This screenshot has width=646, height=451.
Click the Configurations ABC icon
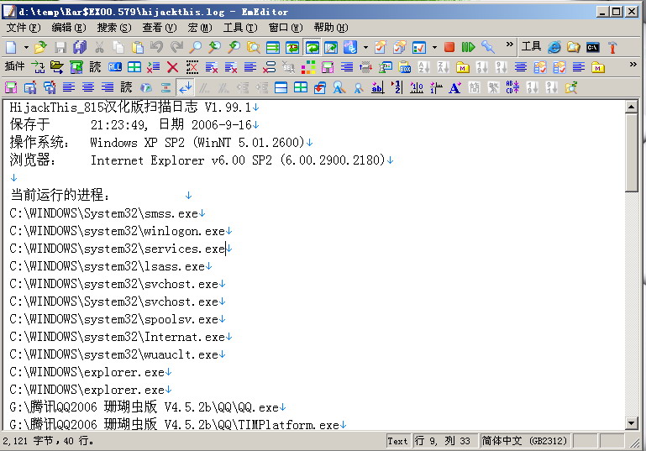point(350,47)
